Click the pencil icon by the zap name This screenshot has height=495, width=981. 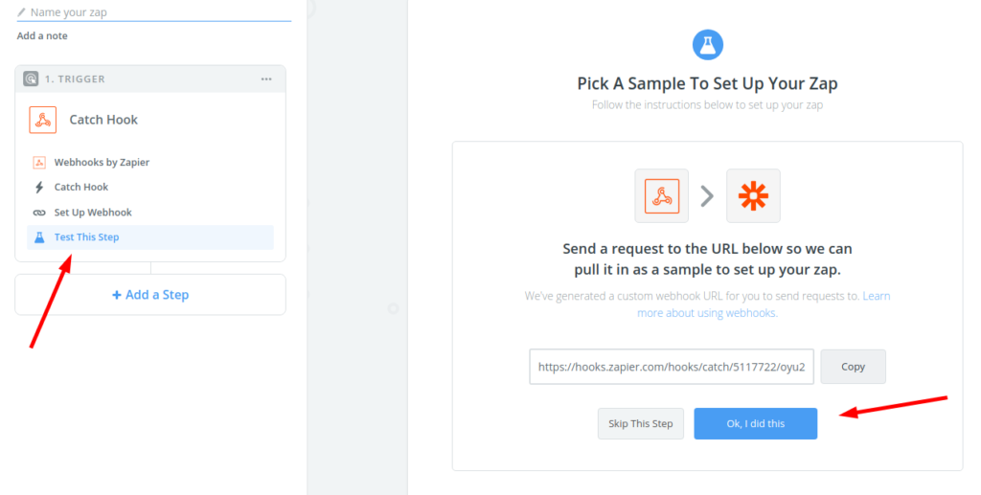pyautogui.click(x=21, y=12)
